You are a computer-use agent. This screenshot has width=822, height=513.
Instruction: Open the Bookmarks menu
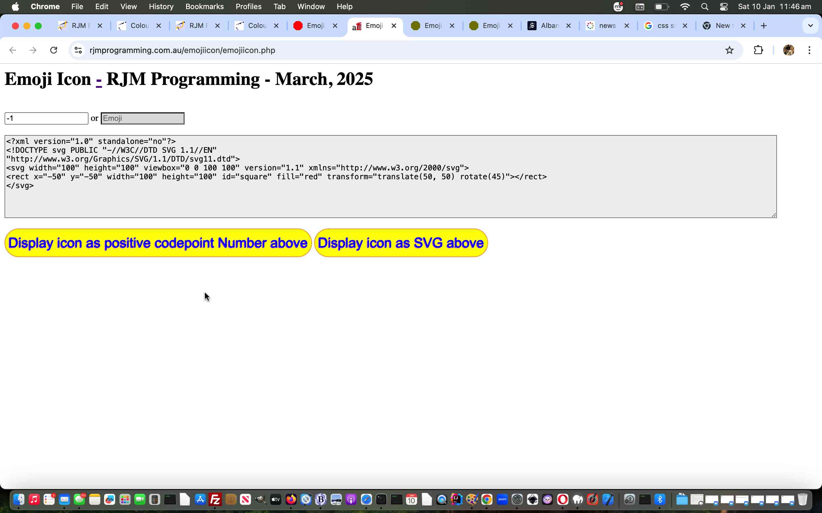204,7
